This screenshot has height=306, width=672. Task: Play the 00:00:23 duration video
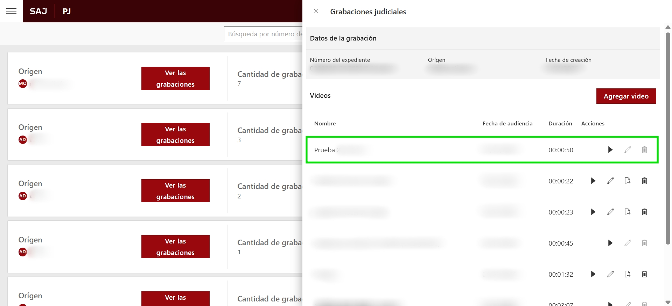593,212
